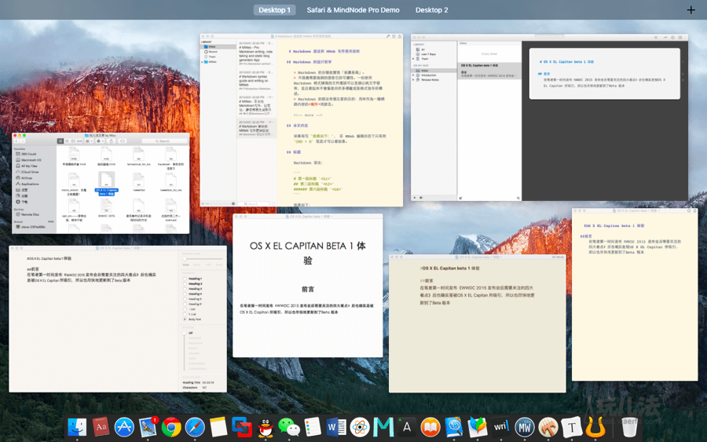Launch Safari from the Dock
This screenshot has height=442, width=707.
[195, 427]
